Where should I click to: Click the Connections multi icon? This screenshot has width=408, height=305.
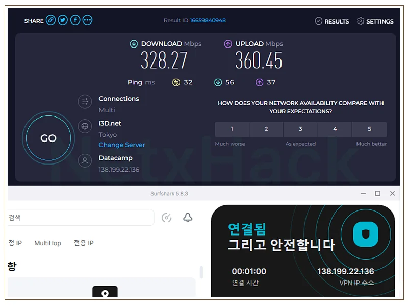tap(85, 101)
